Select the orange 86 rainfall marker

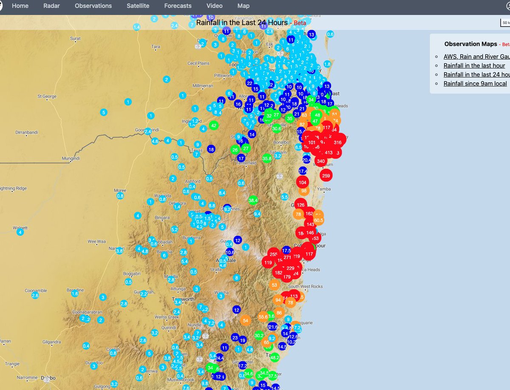point(279,313)
